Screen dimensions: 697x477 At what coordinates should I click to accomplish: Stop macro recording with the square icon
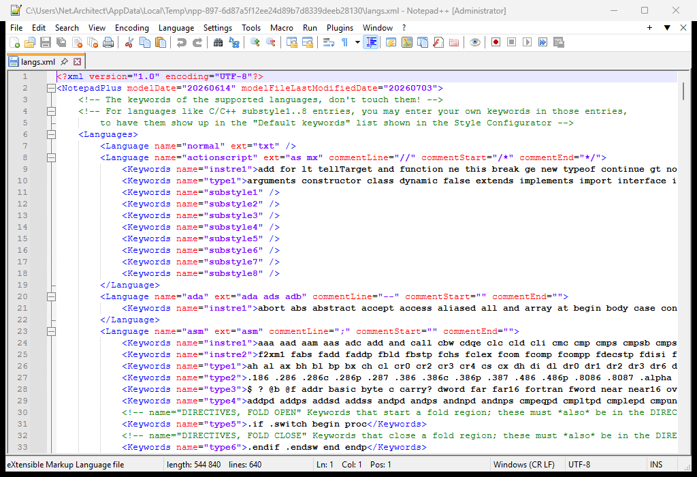pyautogui.click(x=511, y=42)
